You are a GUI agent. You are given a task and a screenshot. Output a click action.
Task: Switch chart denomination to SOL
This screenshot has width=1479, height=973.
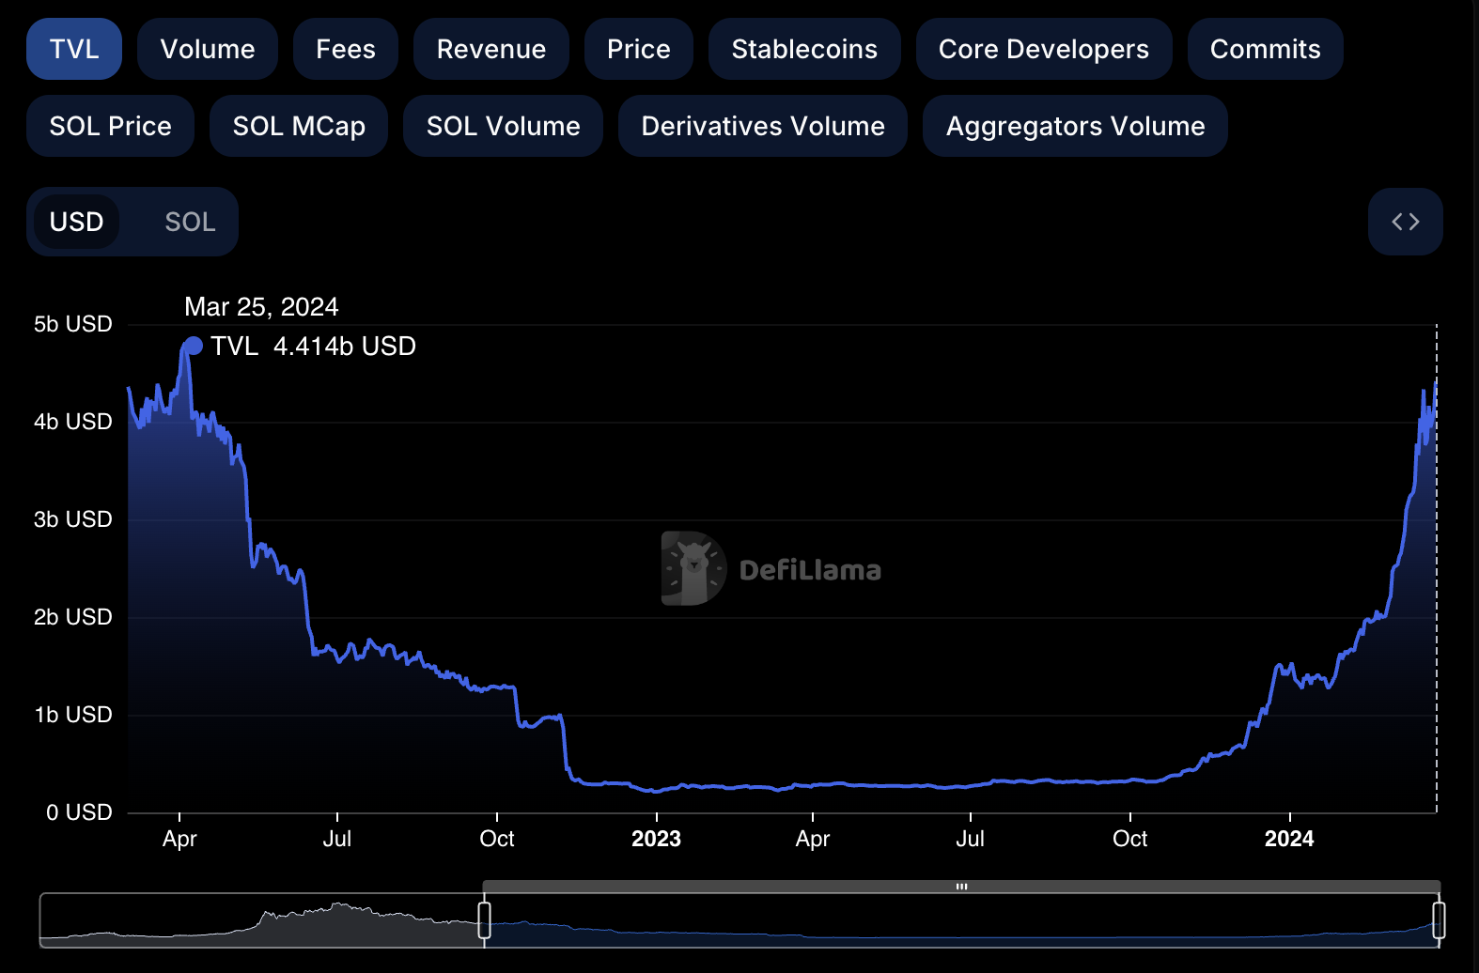pyautogui.click(x=190, y=222)
